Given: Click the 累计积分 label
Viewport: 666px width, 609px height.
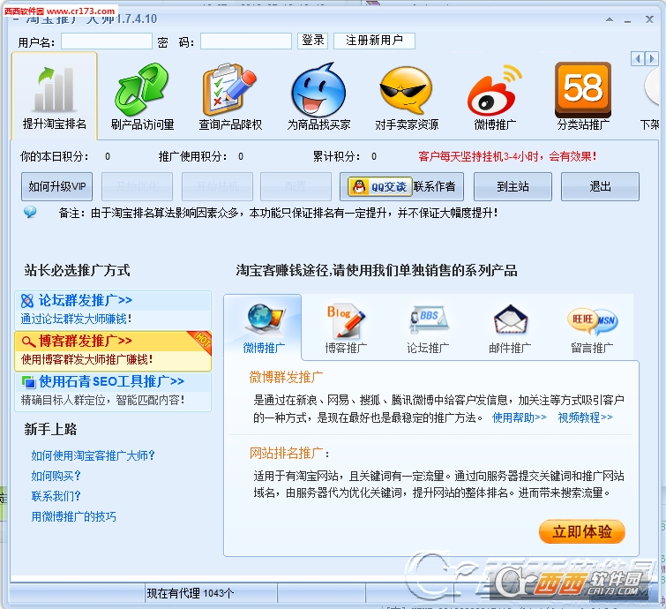Looking at the screenshot, I should coord(336,157).
